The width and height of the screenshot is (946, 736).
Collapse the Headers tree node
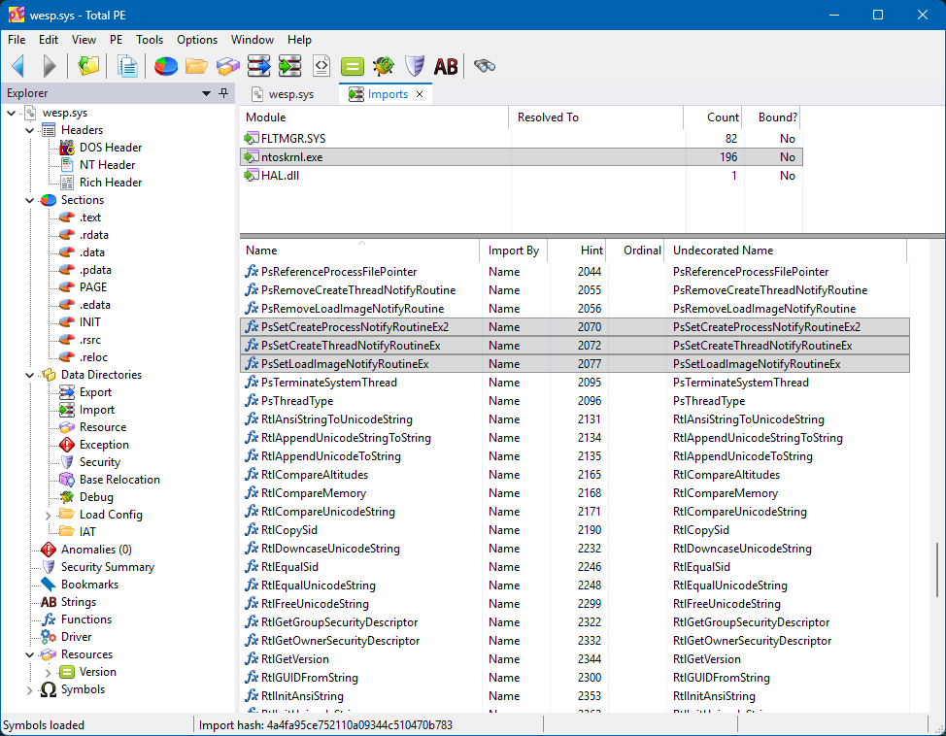pos(29,130)
